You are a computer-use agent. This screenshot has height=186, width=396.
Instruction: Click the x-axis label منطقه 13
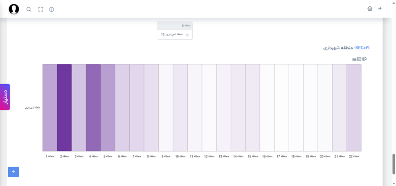tap(224, 157)
